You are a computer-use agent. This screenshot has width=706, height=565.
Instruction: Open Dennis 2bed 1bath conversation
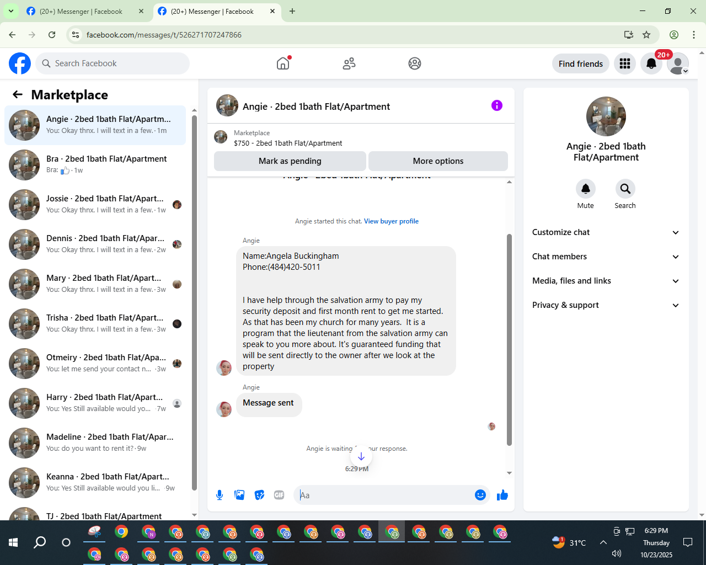pyautogui.click(x=95, y=244)
